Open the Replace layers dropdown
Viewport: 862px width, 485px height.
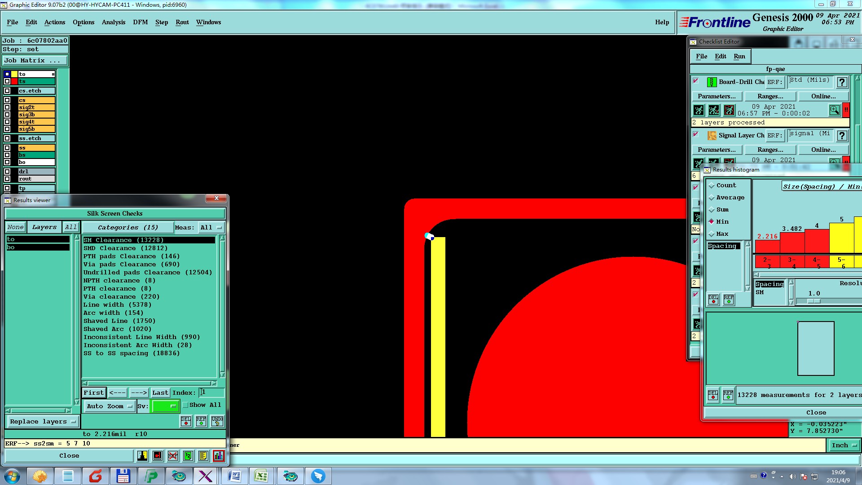coord(43,422)
